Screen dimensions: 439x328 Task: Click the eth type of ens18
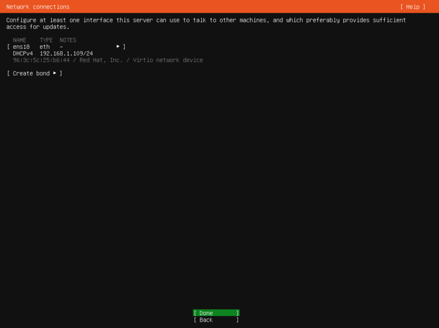44,47
